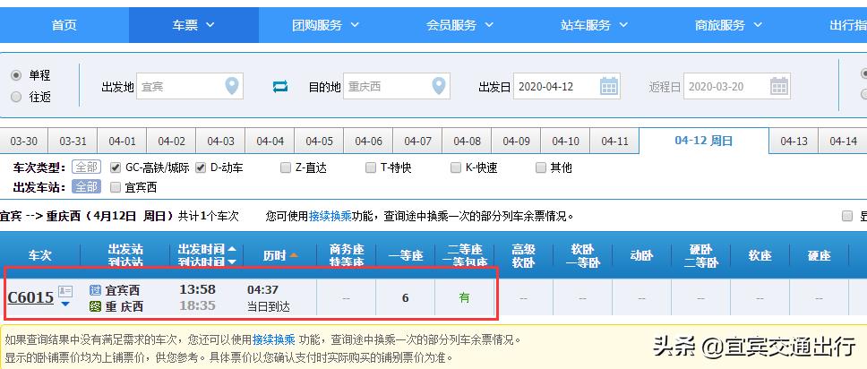867x369 pixels.
Task: Expand the 团购服务 menu dropdown
Action: (x=326, y=25)
